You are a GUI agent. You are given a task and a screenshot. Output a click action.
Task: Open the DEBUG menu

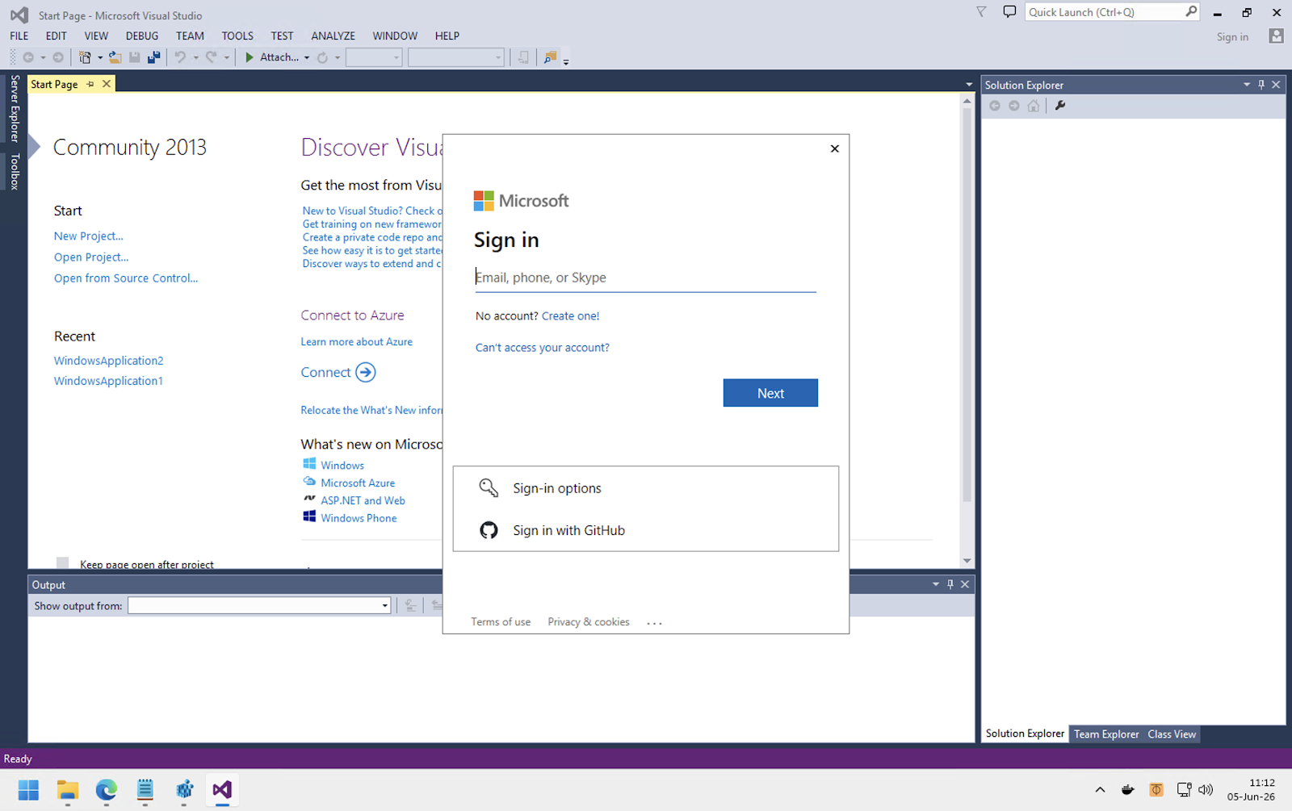(x=142, y=36)
